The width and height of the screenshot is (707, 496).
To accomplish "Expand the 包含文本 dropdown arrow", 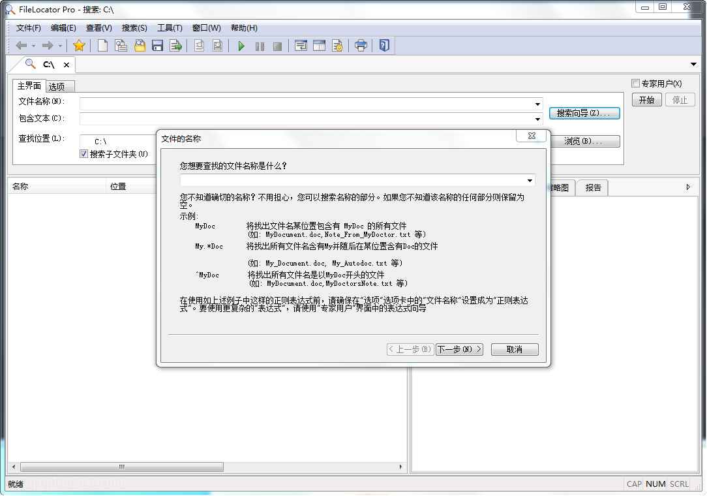I will pyautogui.click(x=538, y=119).
